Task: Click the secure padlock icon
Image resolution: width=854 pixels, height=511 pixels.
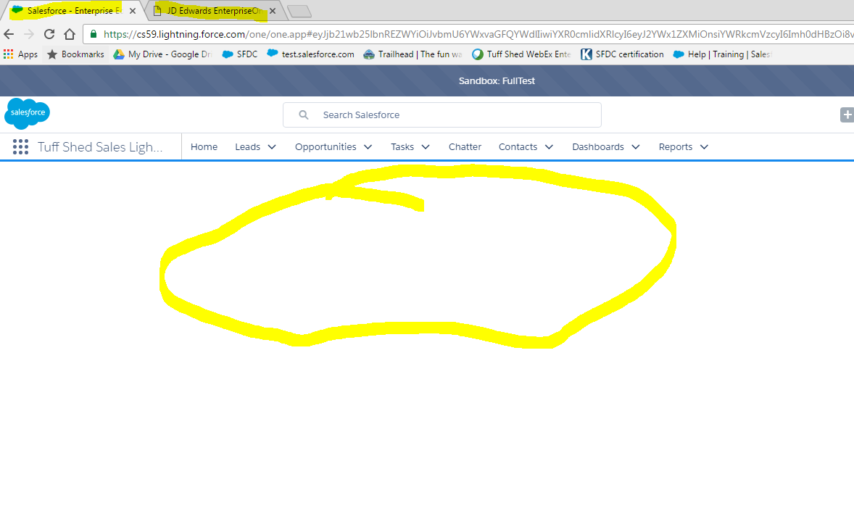Action: click(93, 34)
